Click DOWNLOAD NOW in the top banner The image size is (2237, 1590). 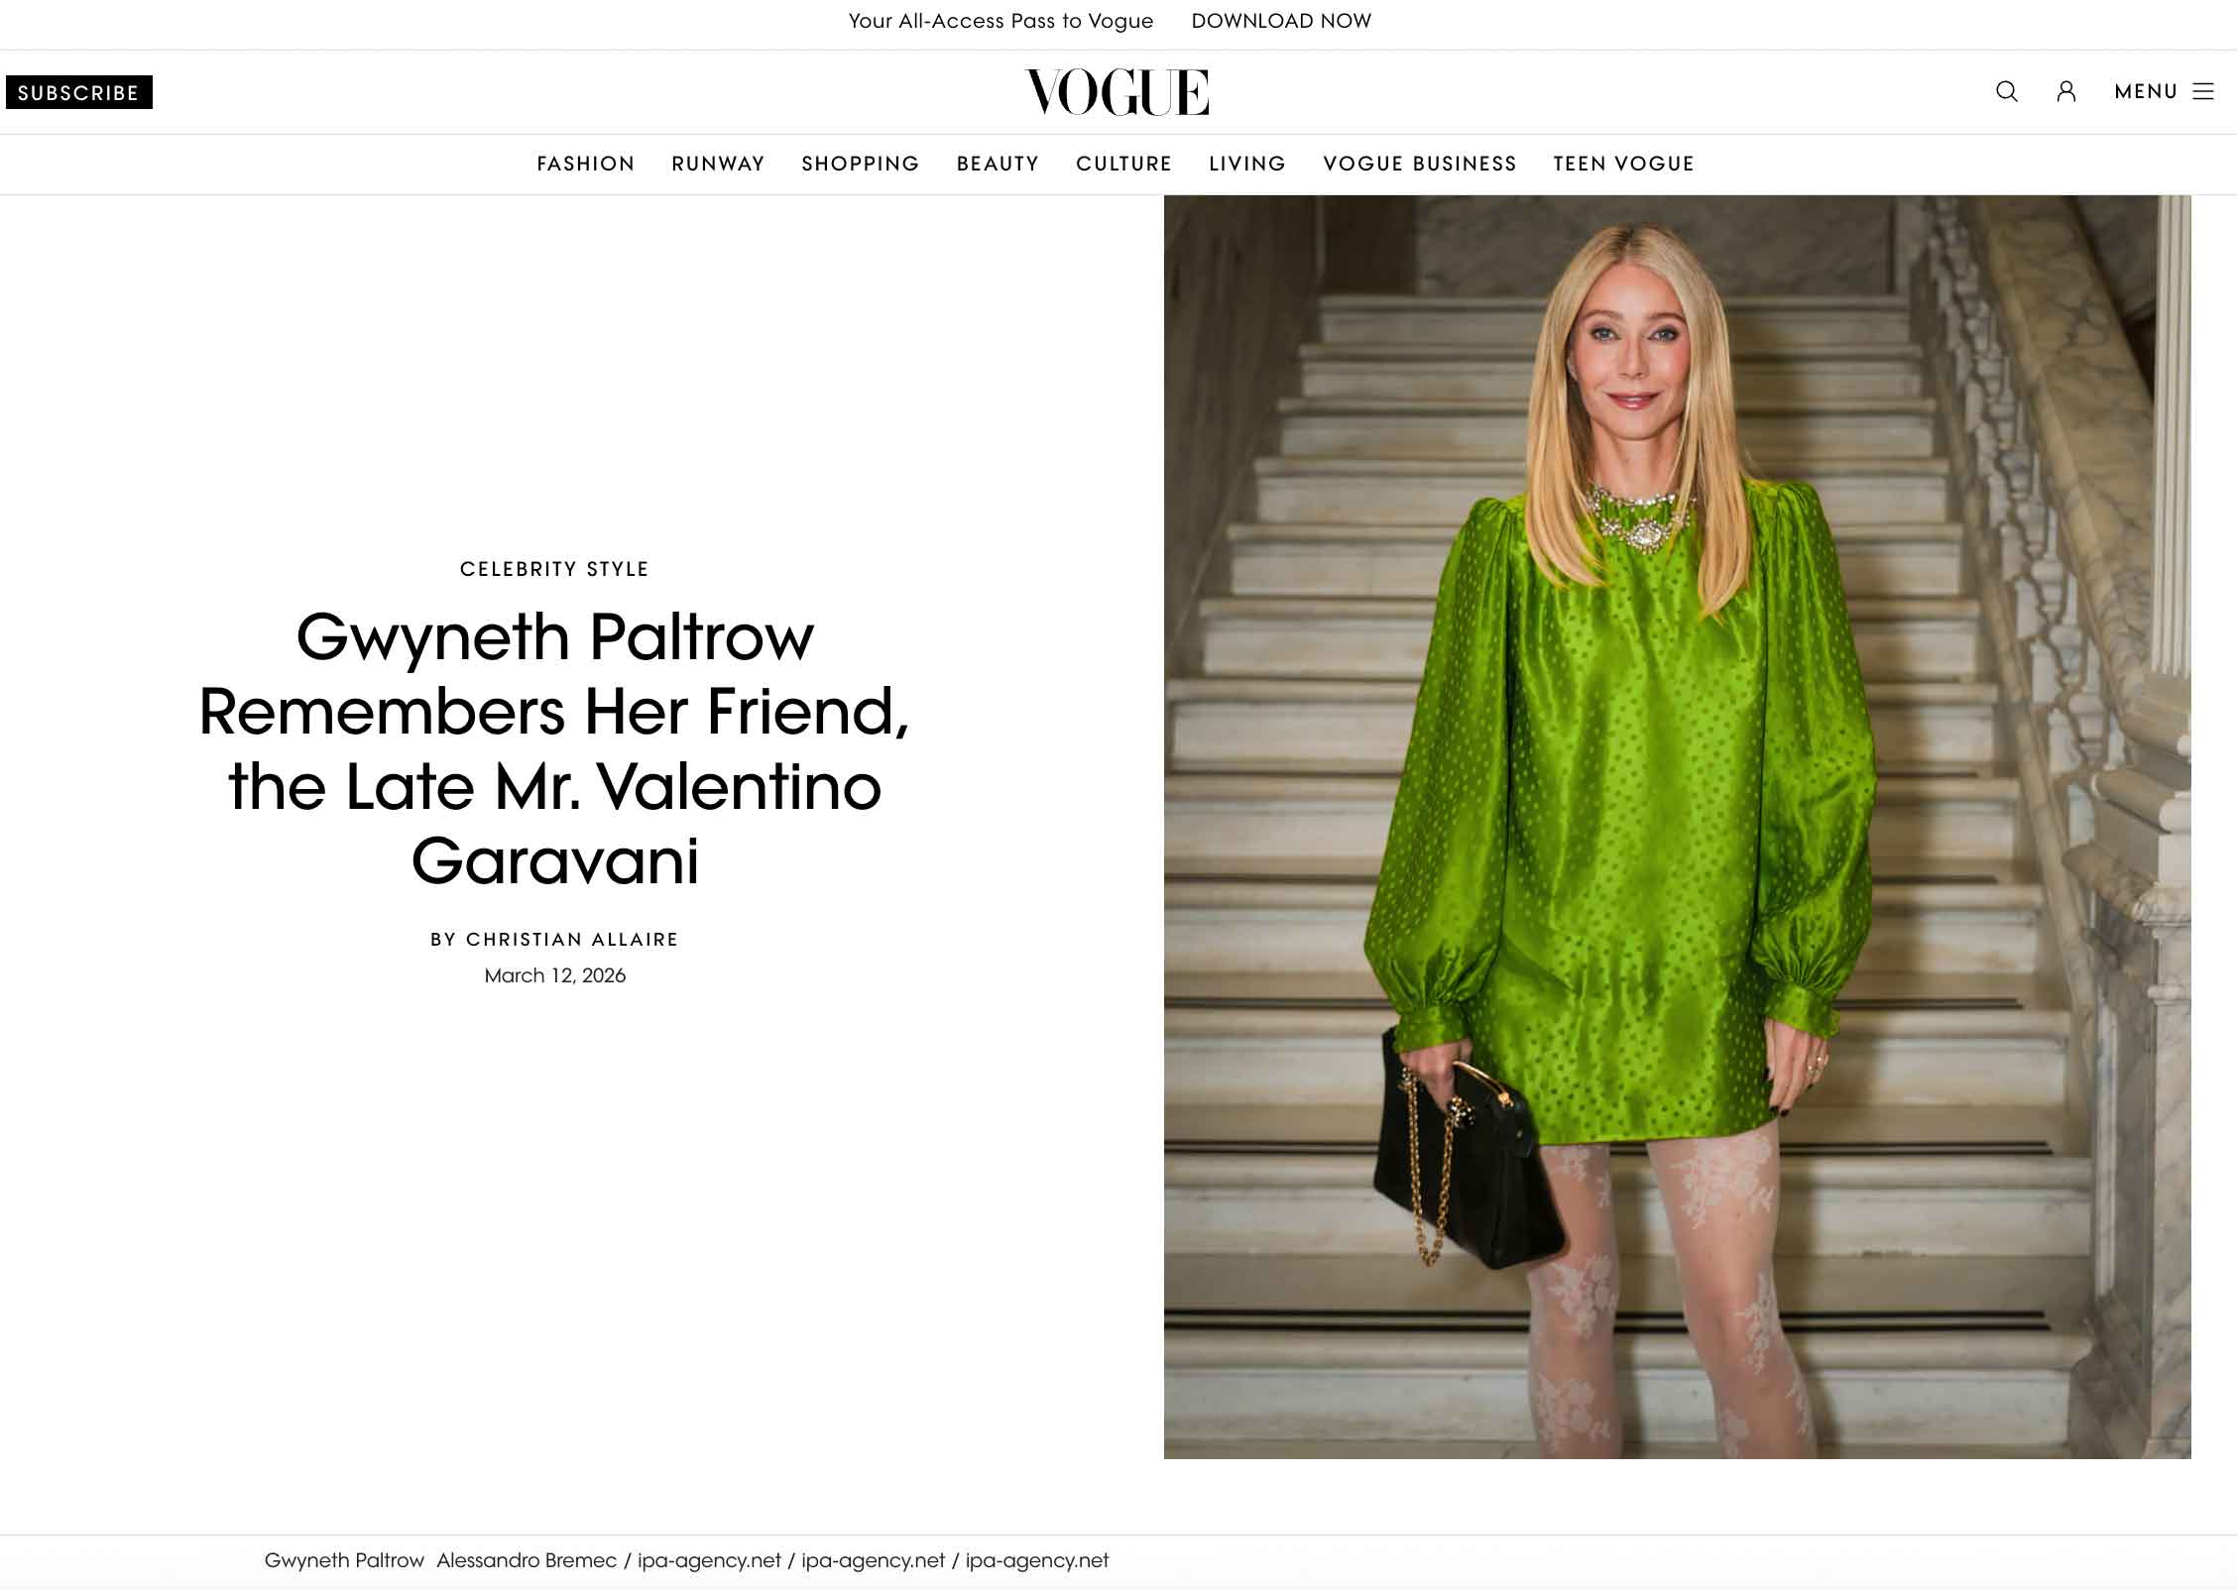pos(1281,21)
